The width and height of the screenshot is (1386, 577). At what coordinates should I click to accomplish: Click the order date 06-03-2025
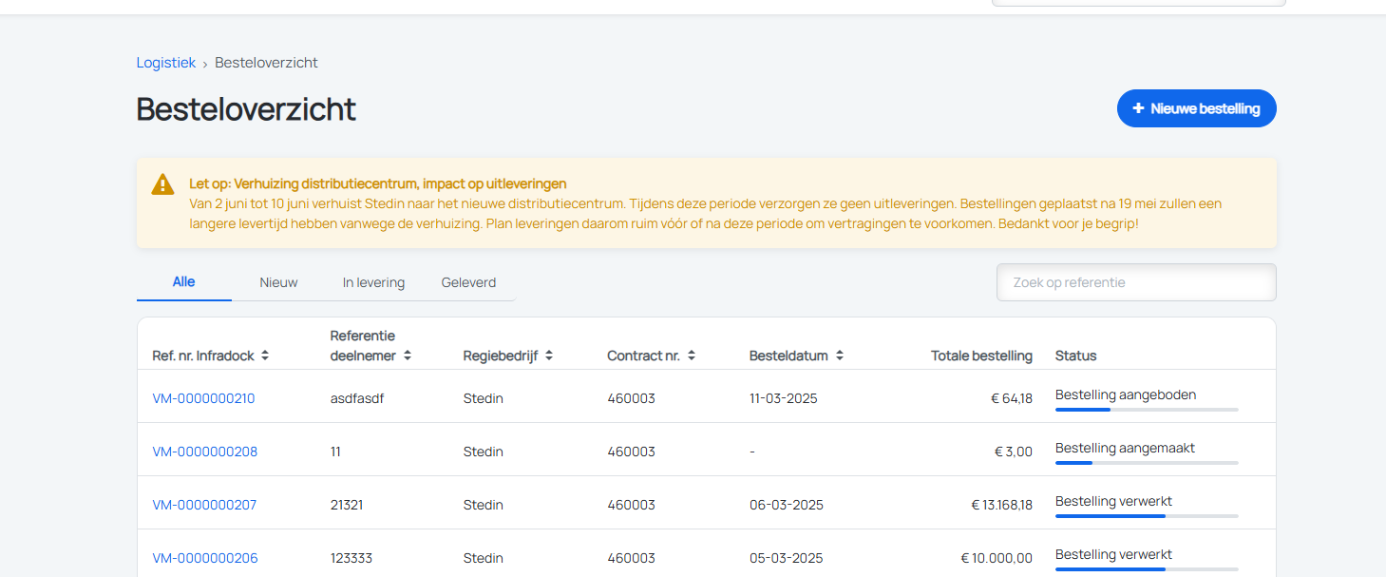click(787, 505)
